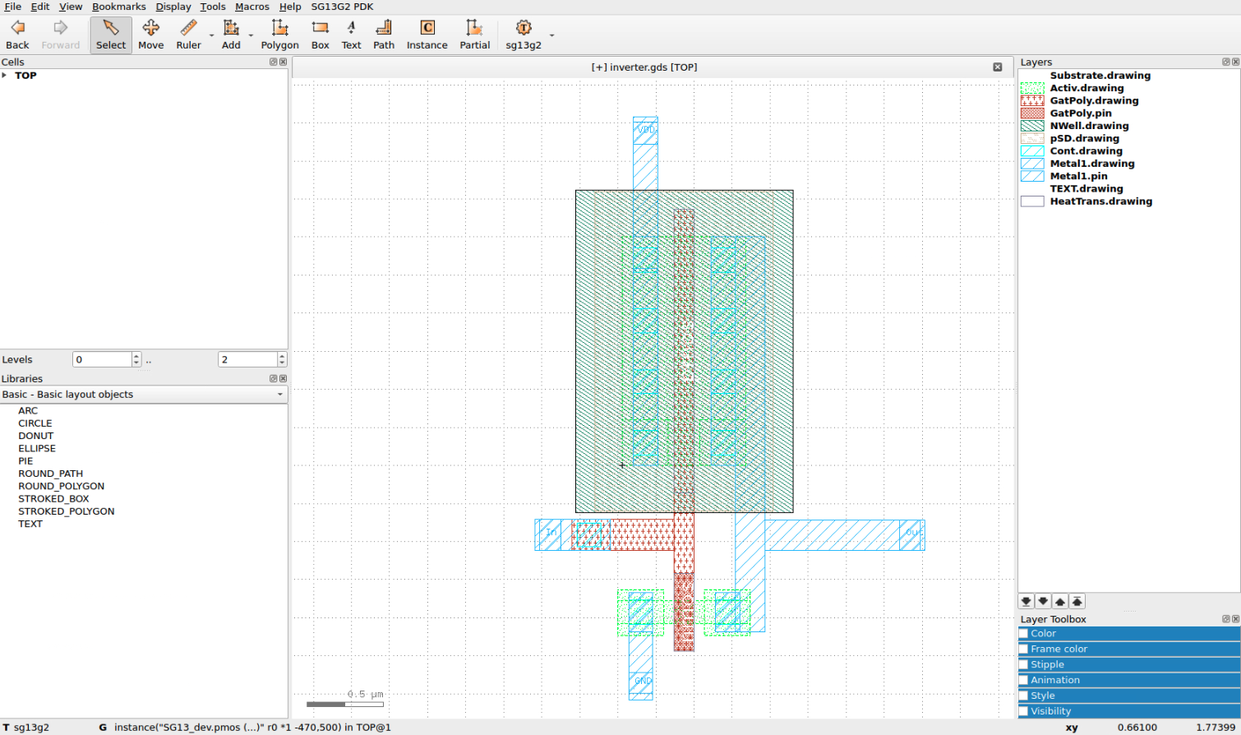Open the sg13g2 technology dropdown arrow
Screen dimensions: 1241x735
click(551, 36)
